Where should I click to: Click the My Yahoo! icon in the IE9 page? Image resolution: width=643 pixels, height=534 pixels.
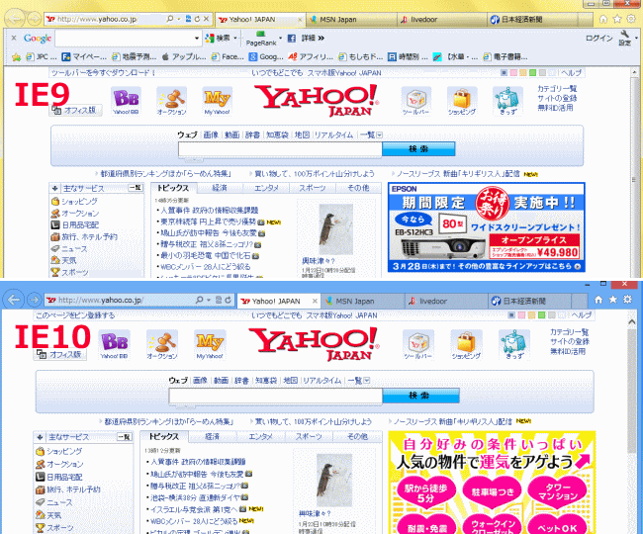[217, 100]
